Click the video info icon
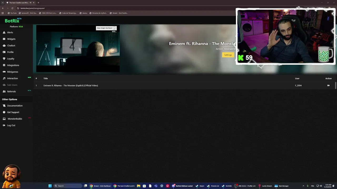 (114, 28)
